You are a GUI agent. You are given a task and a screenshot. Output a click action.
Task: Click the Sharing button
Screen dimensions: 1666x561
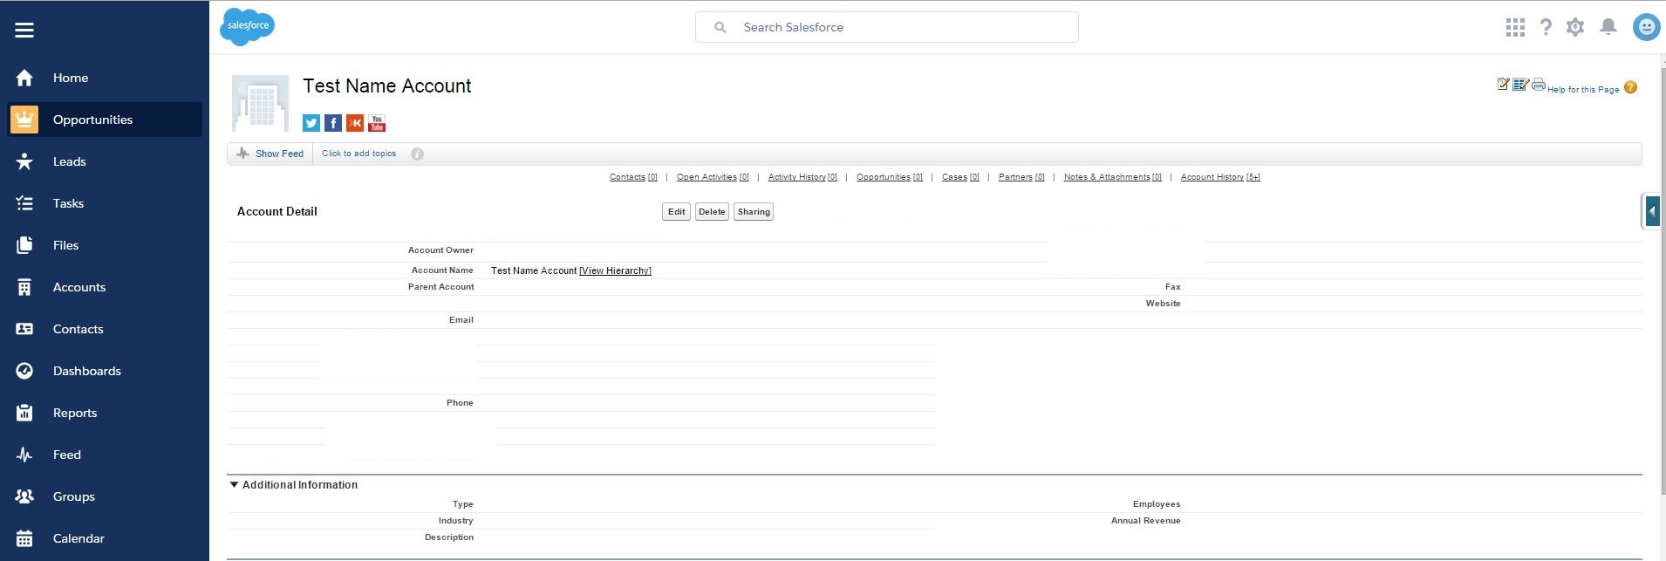pyautogui.click(x=754, y=212)
